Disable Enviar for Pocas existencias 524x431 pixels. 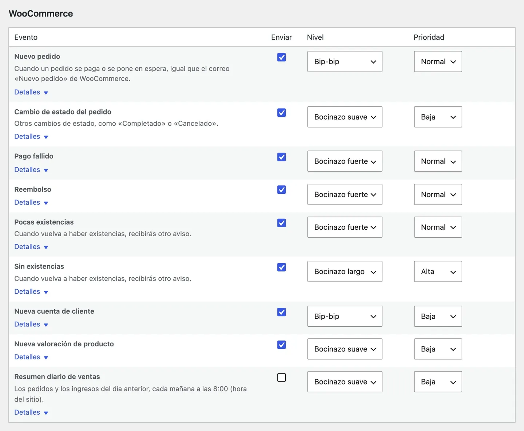click(281, 223)
